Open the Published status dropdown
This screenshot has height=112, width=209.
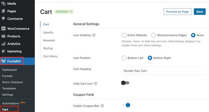(64, 12)
